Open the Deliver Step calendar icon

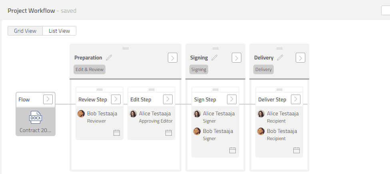tap(296, 150)
